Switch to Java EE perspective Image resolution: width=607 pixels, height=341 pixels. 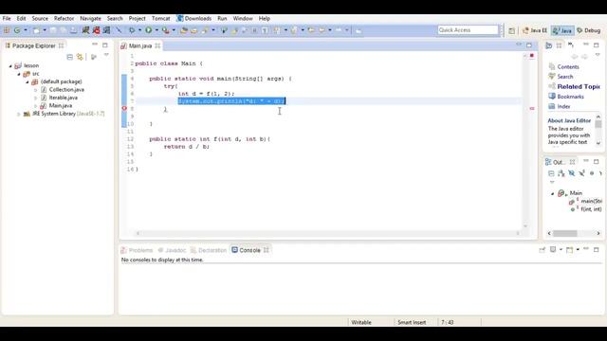[x=535, y=30]
